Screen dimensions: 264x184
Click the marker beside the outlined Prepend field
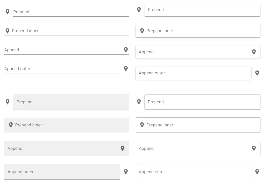click(139, 102)
